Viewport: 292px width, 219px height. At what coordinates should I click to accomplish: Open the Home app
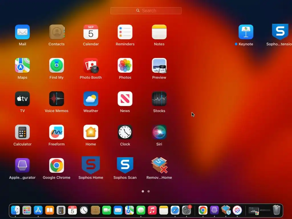tap(91, 132)
